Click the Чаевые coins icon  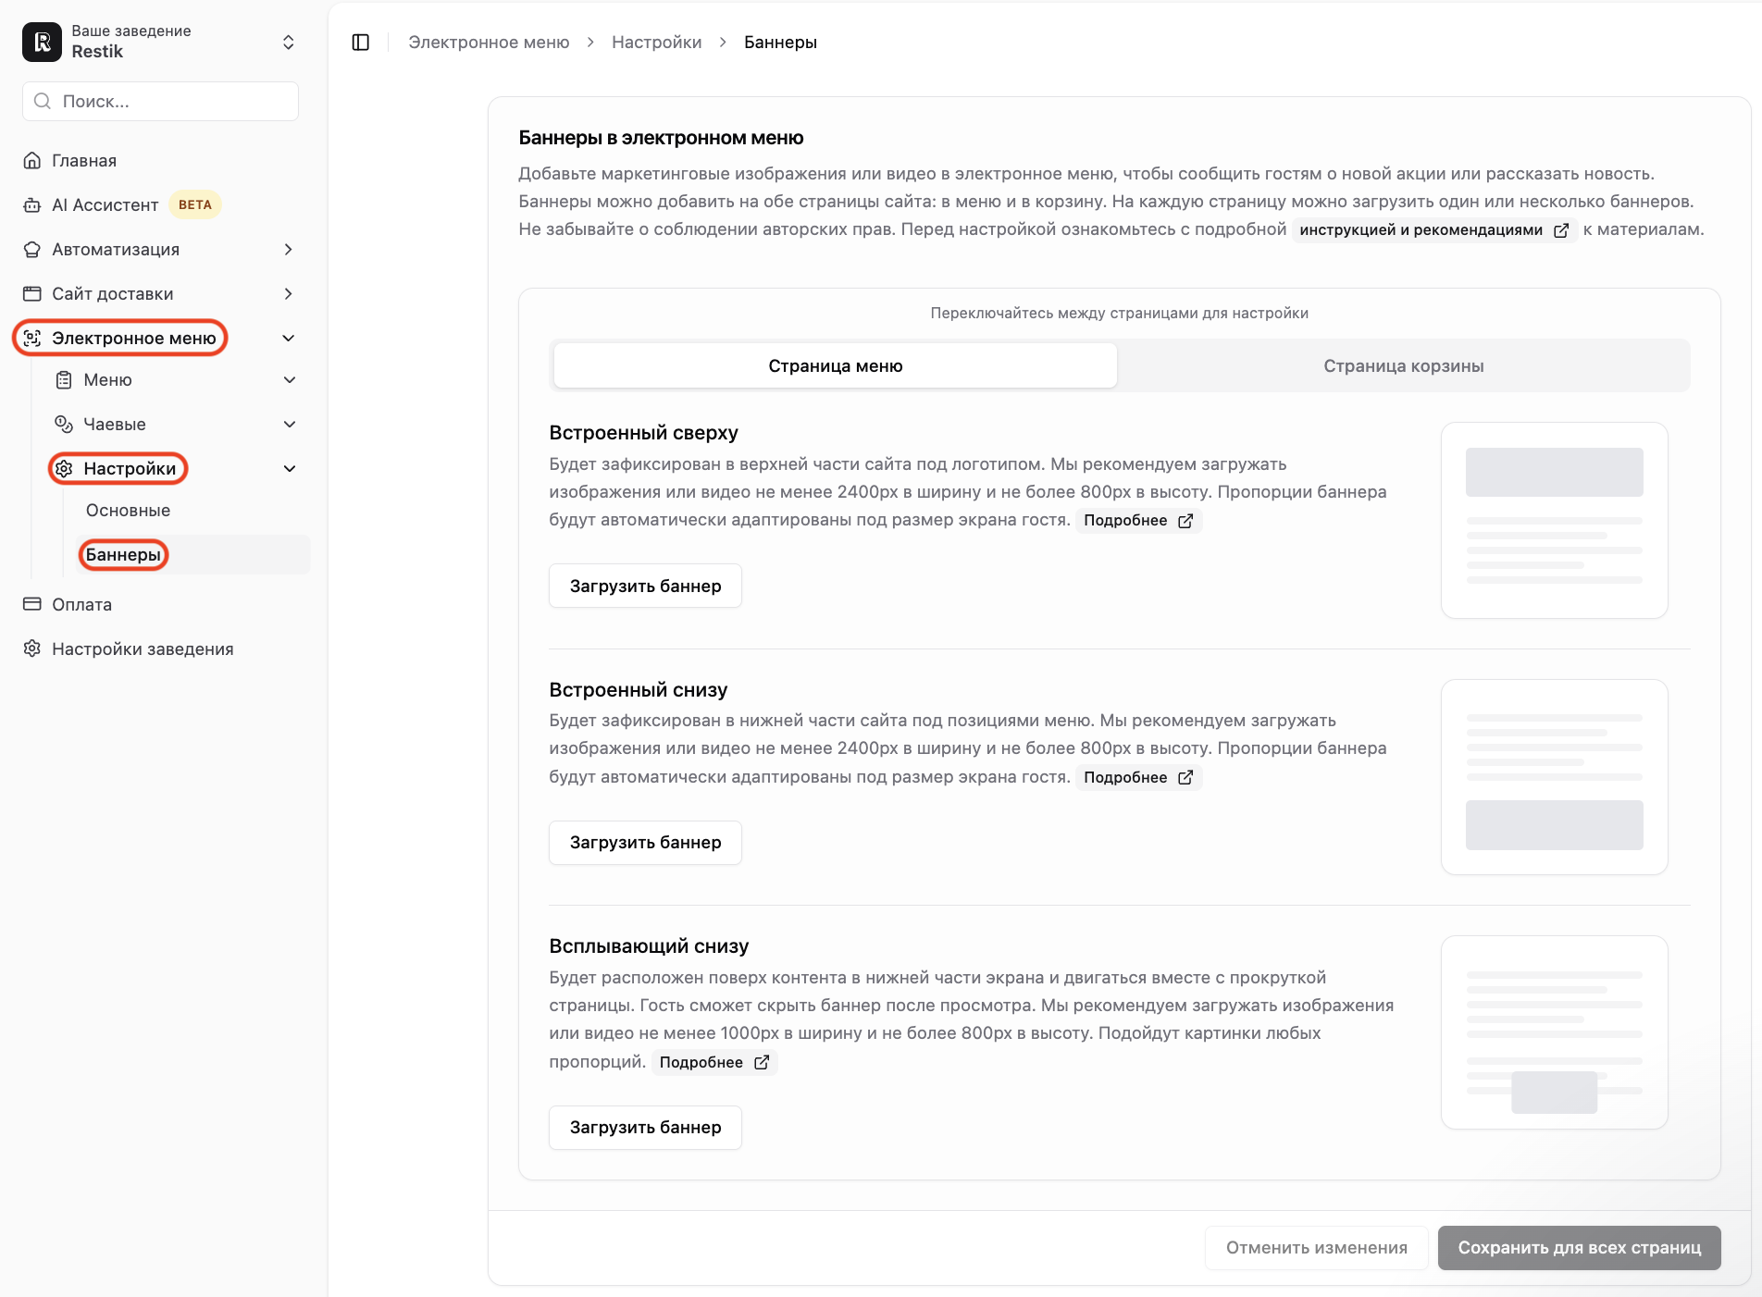[64, 424]
